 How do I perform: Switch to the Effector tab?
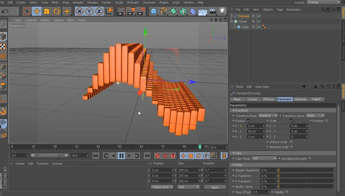pyautogui.click(x=269, y=99)
